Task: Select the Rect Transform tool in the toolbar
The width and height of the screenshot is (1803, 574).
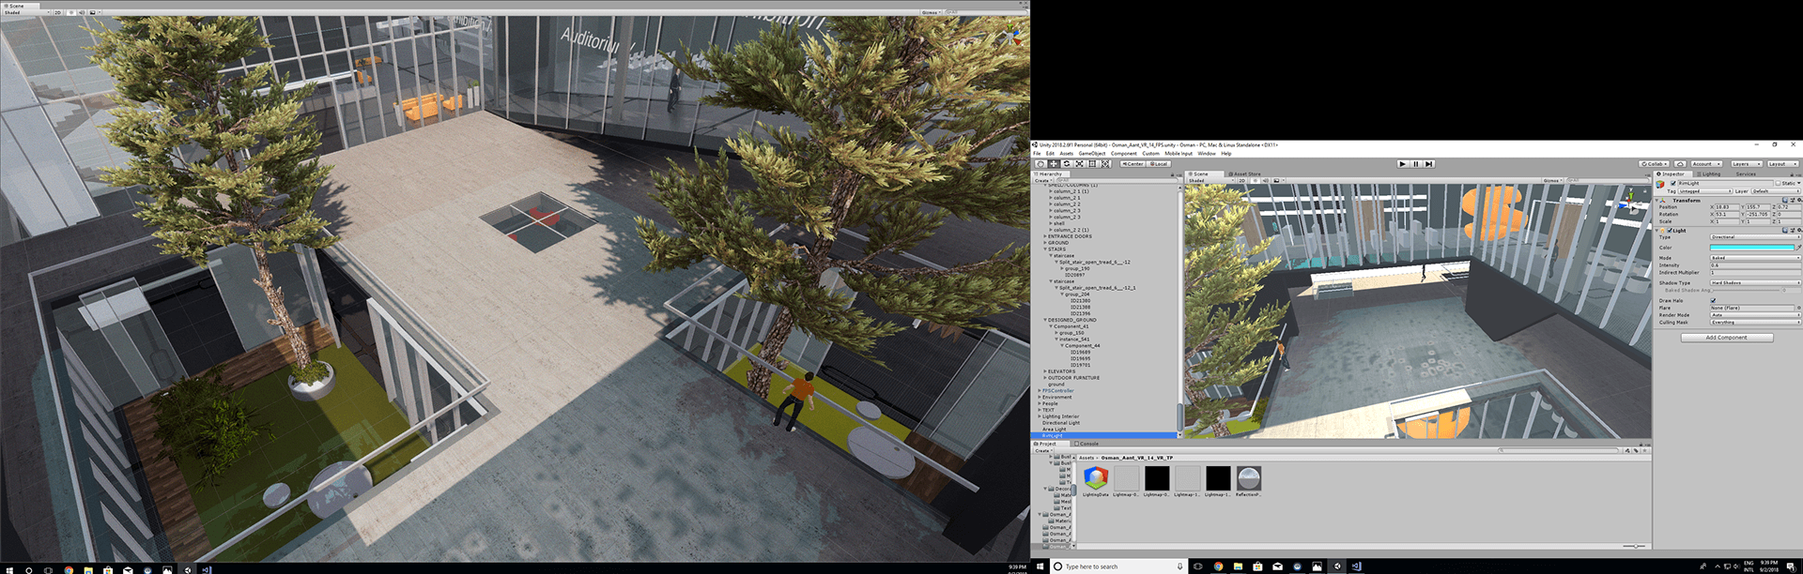Action: click(1092, 164)
